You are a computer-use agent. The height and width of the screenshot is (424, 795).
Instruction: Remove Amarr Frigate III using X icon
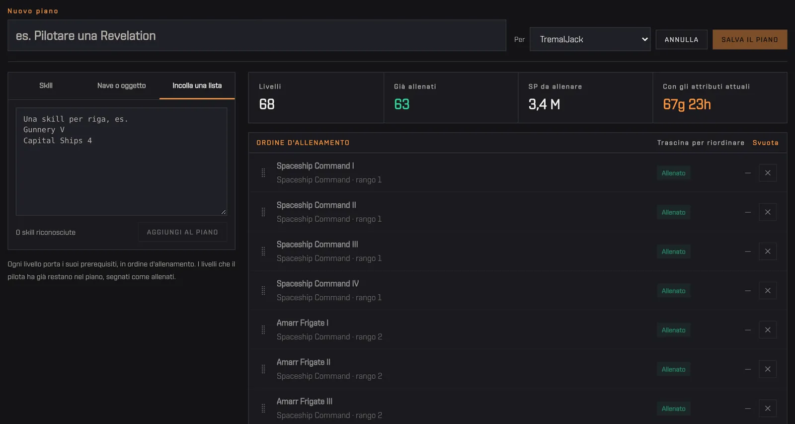pyautogui.click(x=768, y=409)
